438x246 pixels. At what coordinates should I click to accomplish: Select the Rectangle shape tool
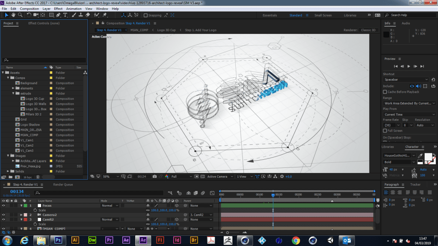[x=51, y=15]
